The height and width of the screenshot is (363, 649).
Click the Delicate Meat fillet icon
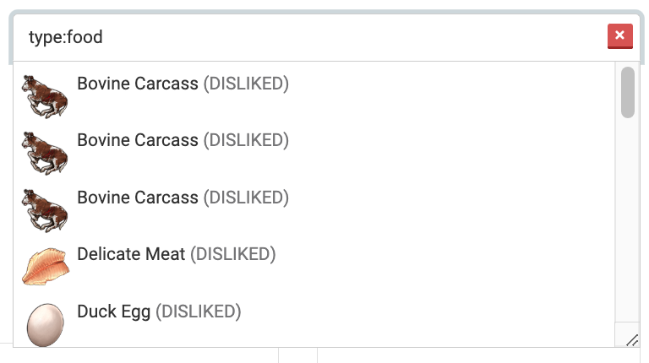(45, 265)
